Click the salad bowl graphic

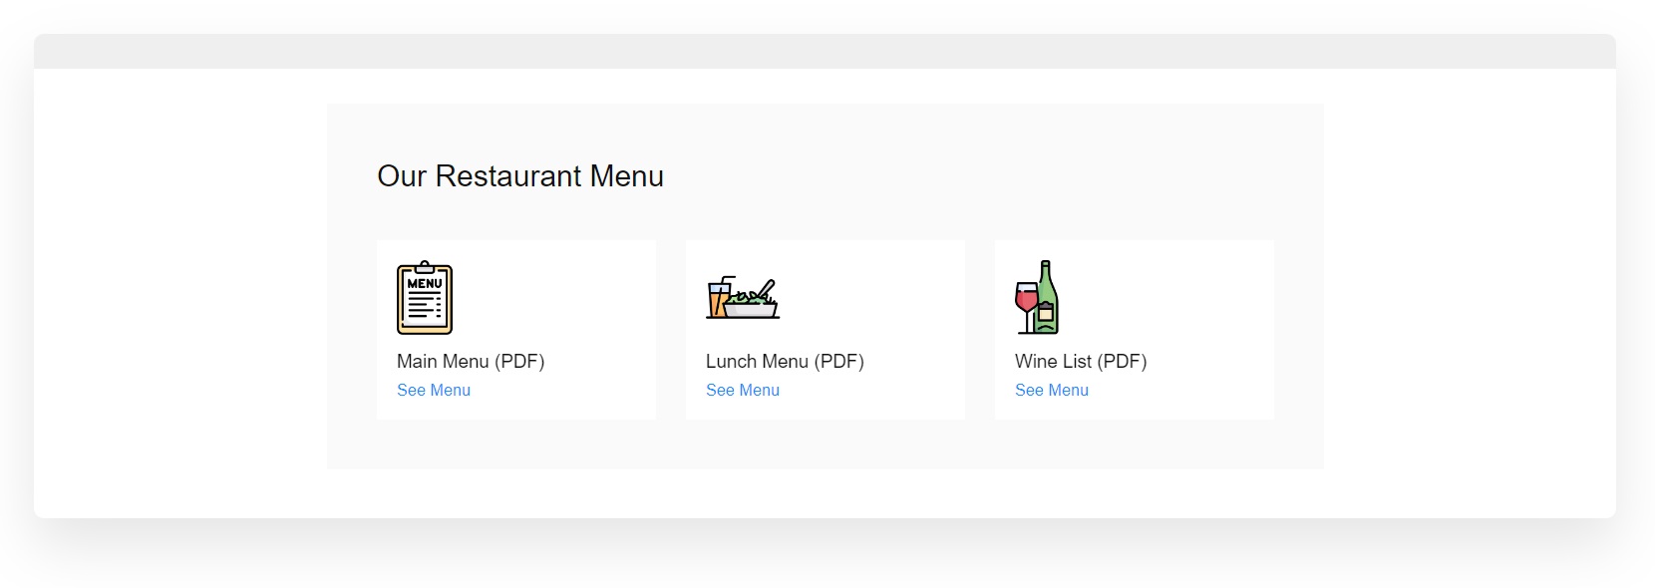click(x=753, y=301)
